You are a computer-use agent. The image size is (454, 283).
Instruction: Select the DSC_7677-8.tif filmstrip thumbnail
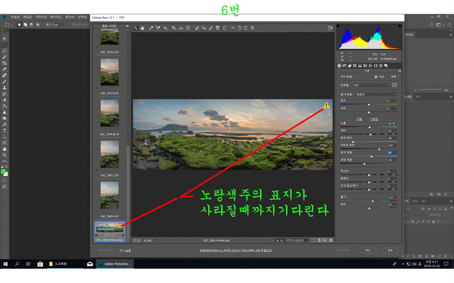(110, 72)
